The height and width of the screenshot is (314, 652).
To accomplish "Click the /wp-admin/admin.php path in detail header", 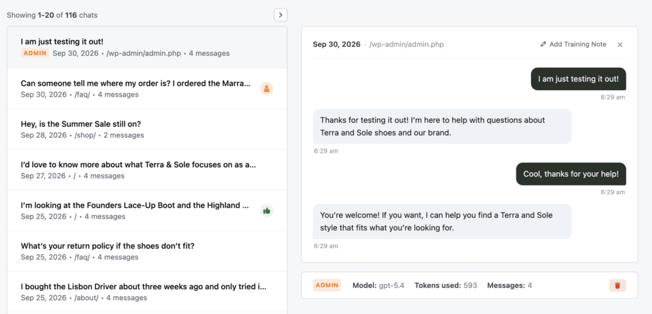I will (x=406, y=44).
